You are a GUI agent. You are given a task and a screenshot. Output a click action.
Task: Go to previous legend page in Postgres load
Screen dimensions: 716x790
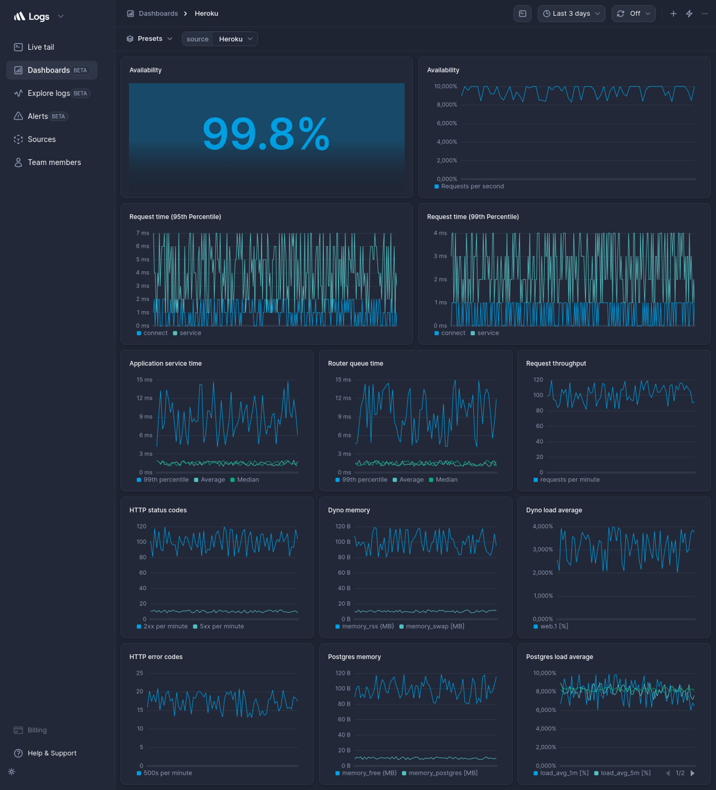[668, 774]
